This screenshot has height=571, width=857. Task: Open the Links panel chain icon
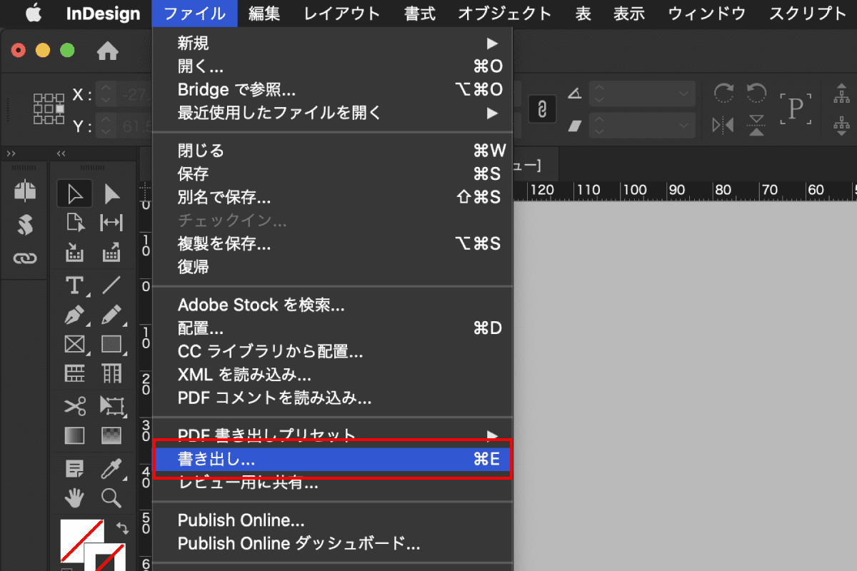pos(25,258)
